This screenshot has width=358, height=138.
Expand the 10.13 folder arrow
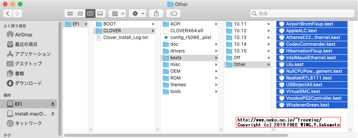[268, 37]
